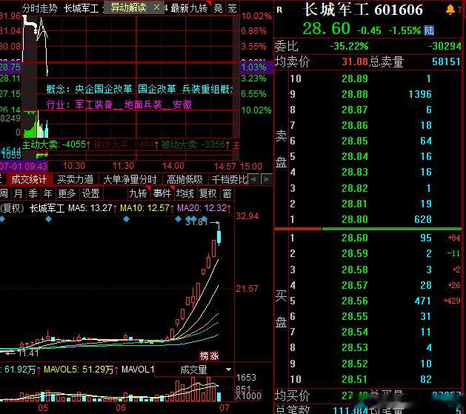Select sell level 9 price 28.88
The height and width of the screenshot is (414, 466).
tap(355, 94)
